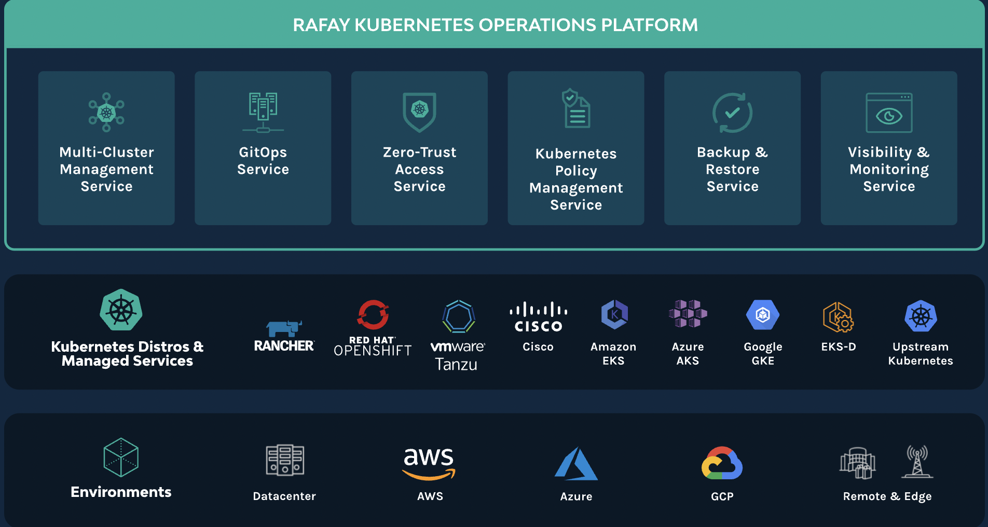The height and width of the screenshot is (527, 988).
Task: Click the Visibility & Monitoring eye window icon
Action: pyautogui.click(x=889, y=113)
